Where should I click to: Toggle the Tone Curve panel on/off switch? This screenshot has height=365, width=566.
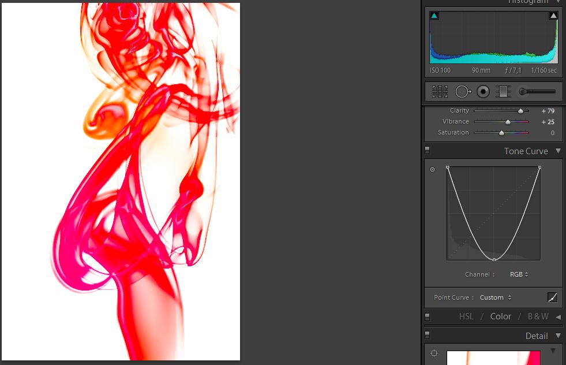pos(428,150)
